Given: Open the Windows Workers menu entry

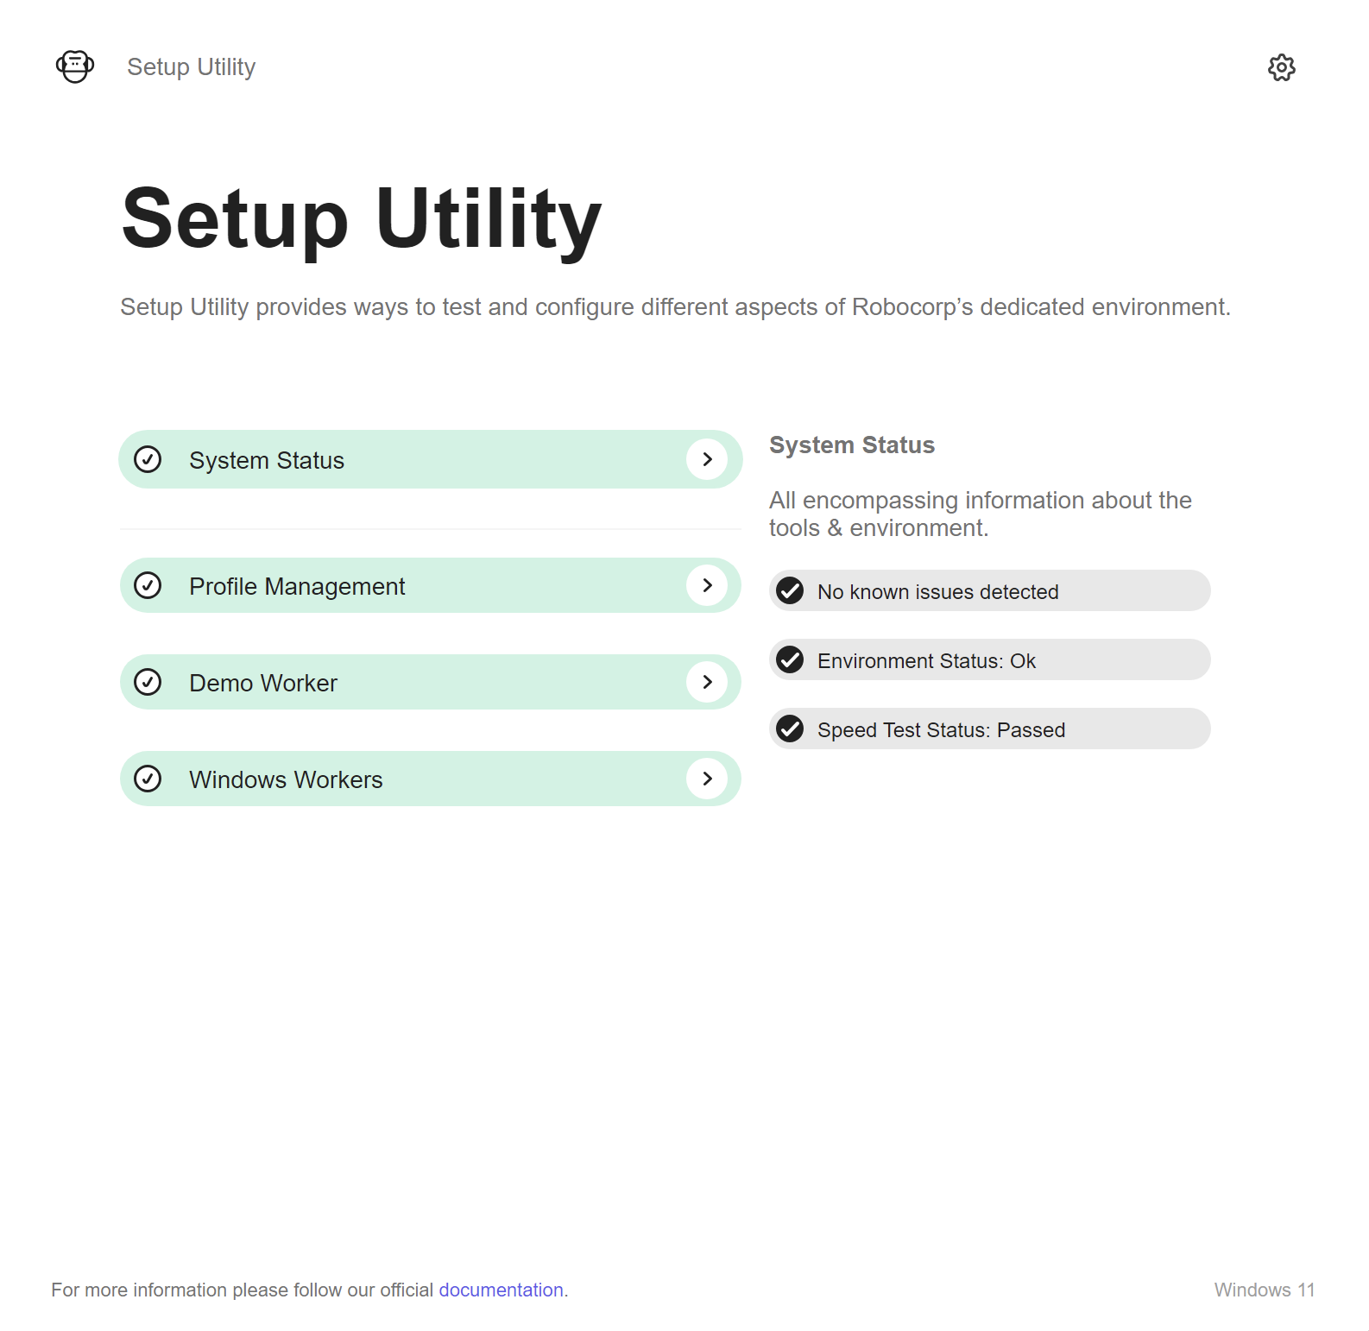Looking at the screenshot, I should pos(431,779).
